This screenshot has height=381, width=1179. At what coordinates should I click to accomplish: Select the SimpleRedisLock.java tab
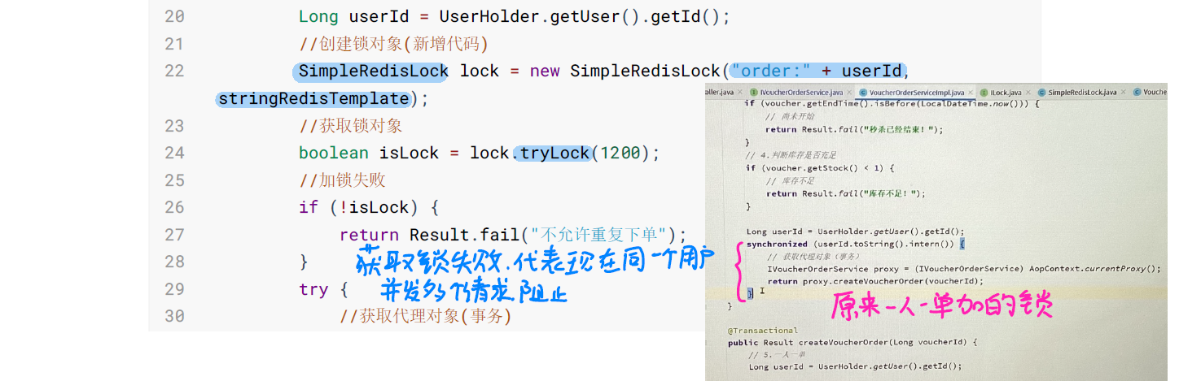click(1081, 93)
